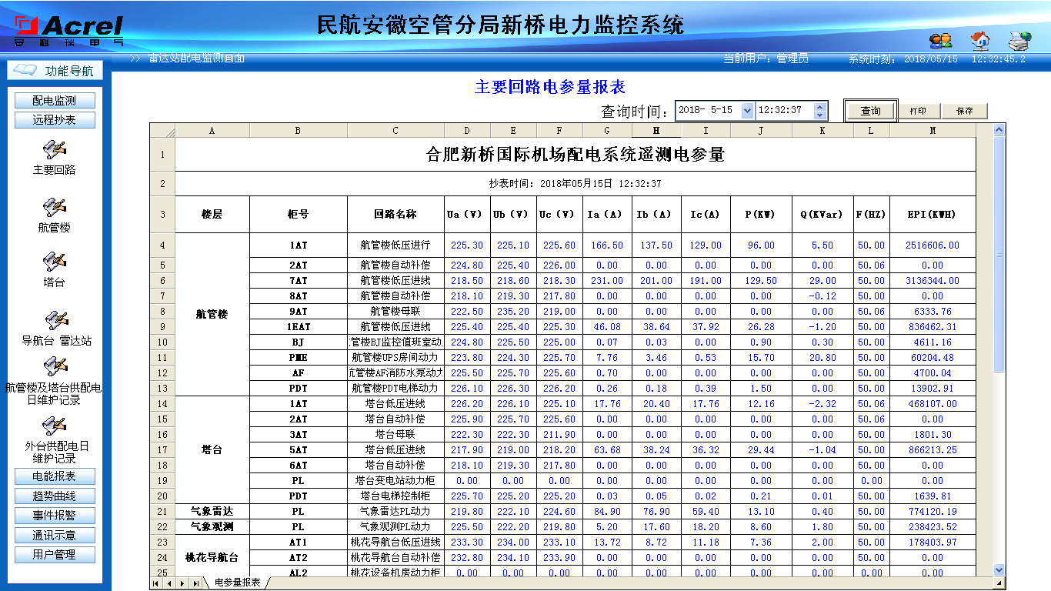This screenshot has height=591, width=1051.
Task: Go to the last sheet tab arrow
Action: click(x=196, y=583)
